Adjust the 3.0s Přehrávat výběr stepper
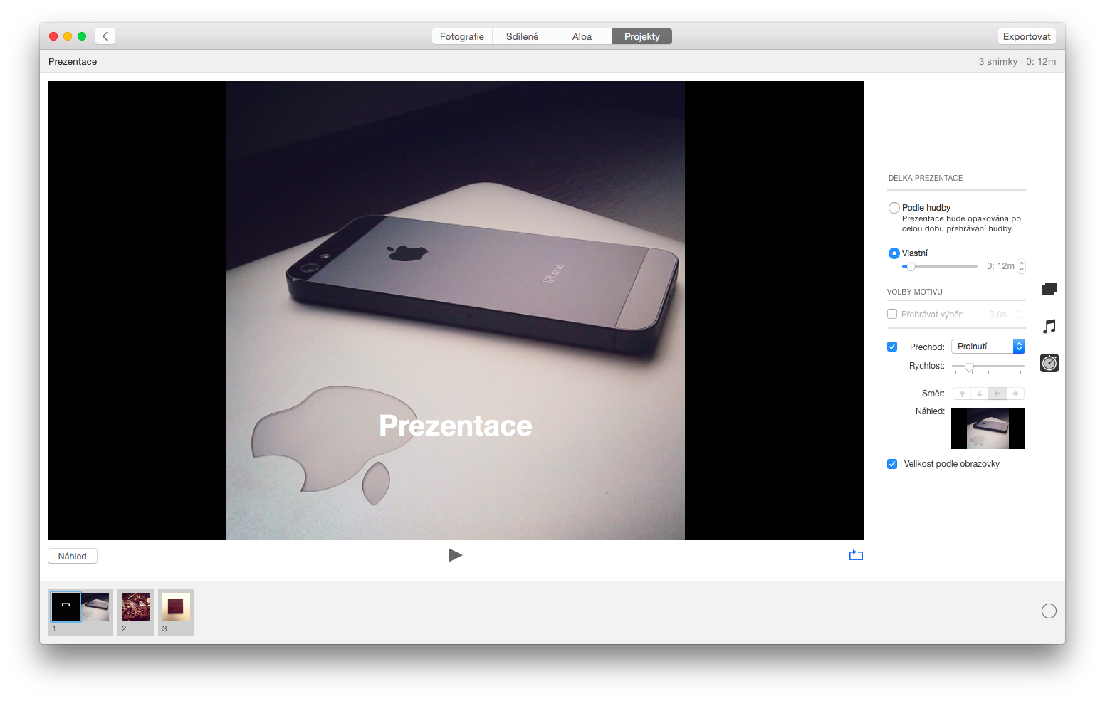This screenshot has width=1105, height=701. tap(1018, 314)
